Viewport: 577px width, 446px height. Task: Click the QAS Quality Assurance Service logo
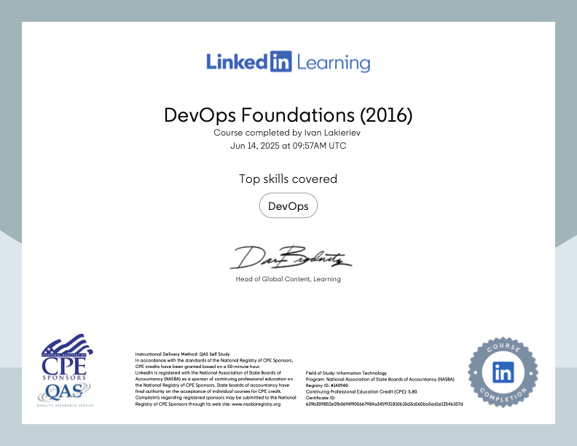tap(65, 394)
